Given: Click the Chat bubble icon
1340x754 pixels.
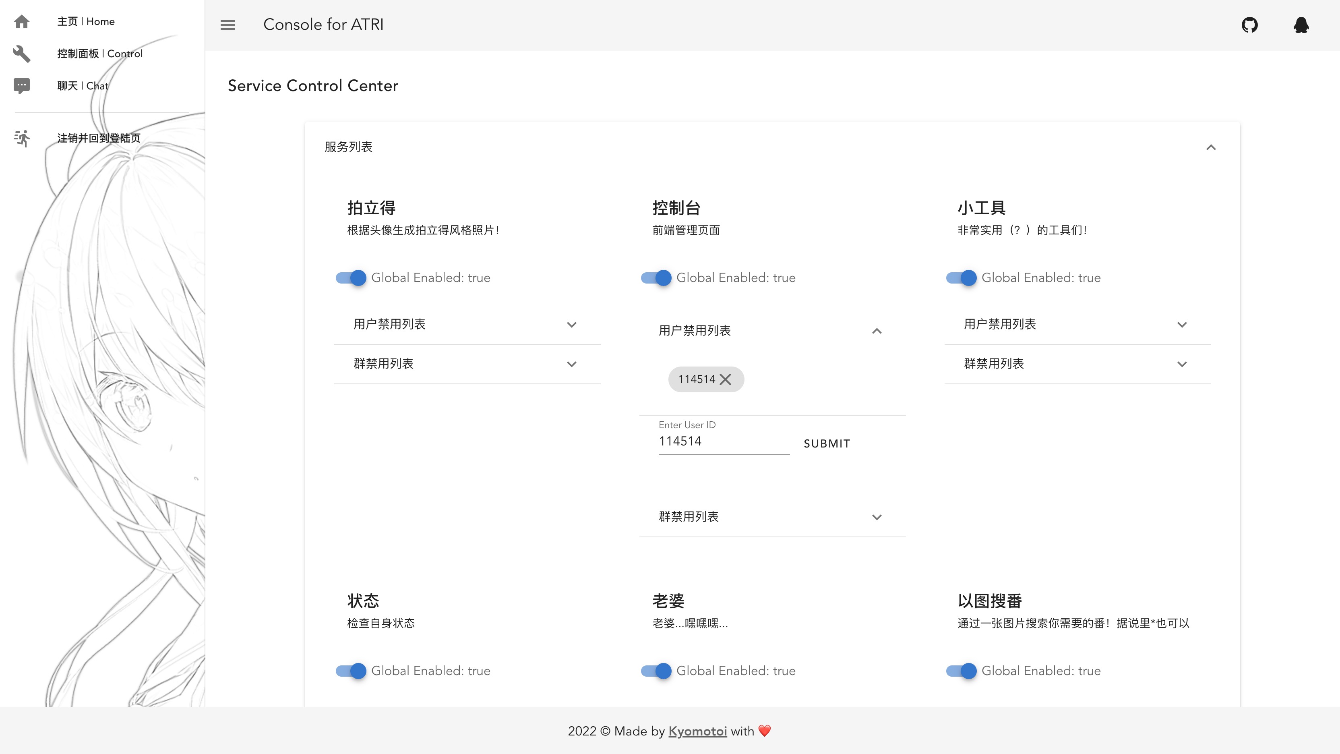Looking at the screenshot, I should [22, 86].
